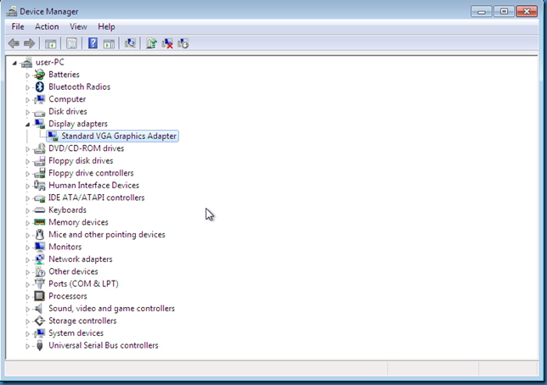
Task: Click the blue Help toolbar icon
Action: point(93,43)
